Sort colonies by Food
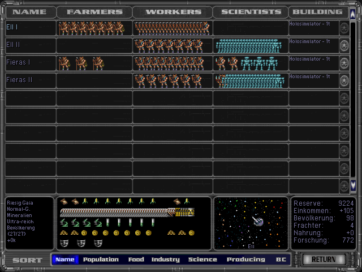The height and width of the screenshot is (272, 362). click(136, 260)
